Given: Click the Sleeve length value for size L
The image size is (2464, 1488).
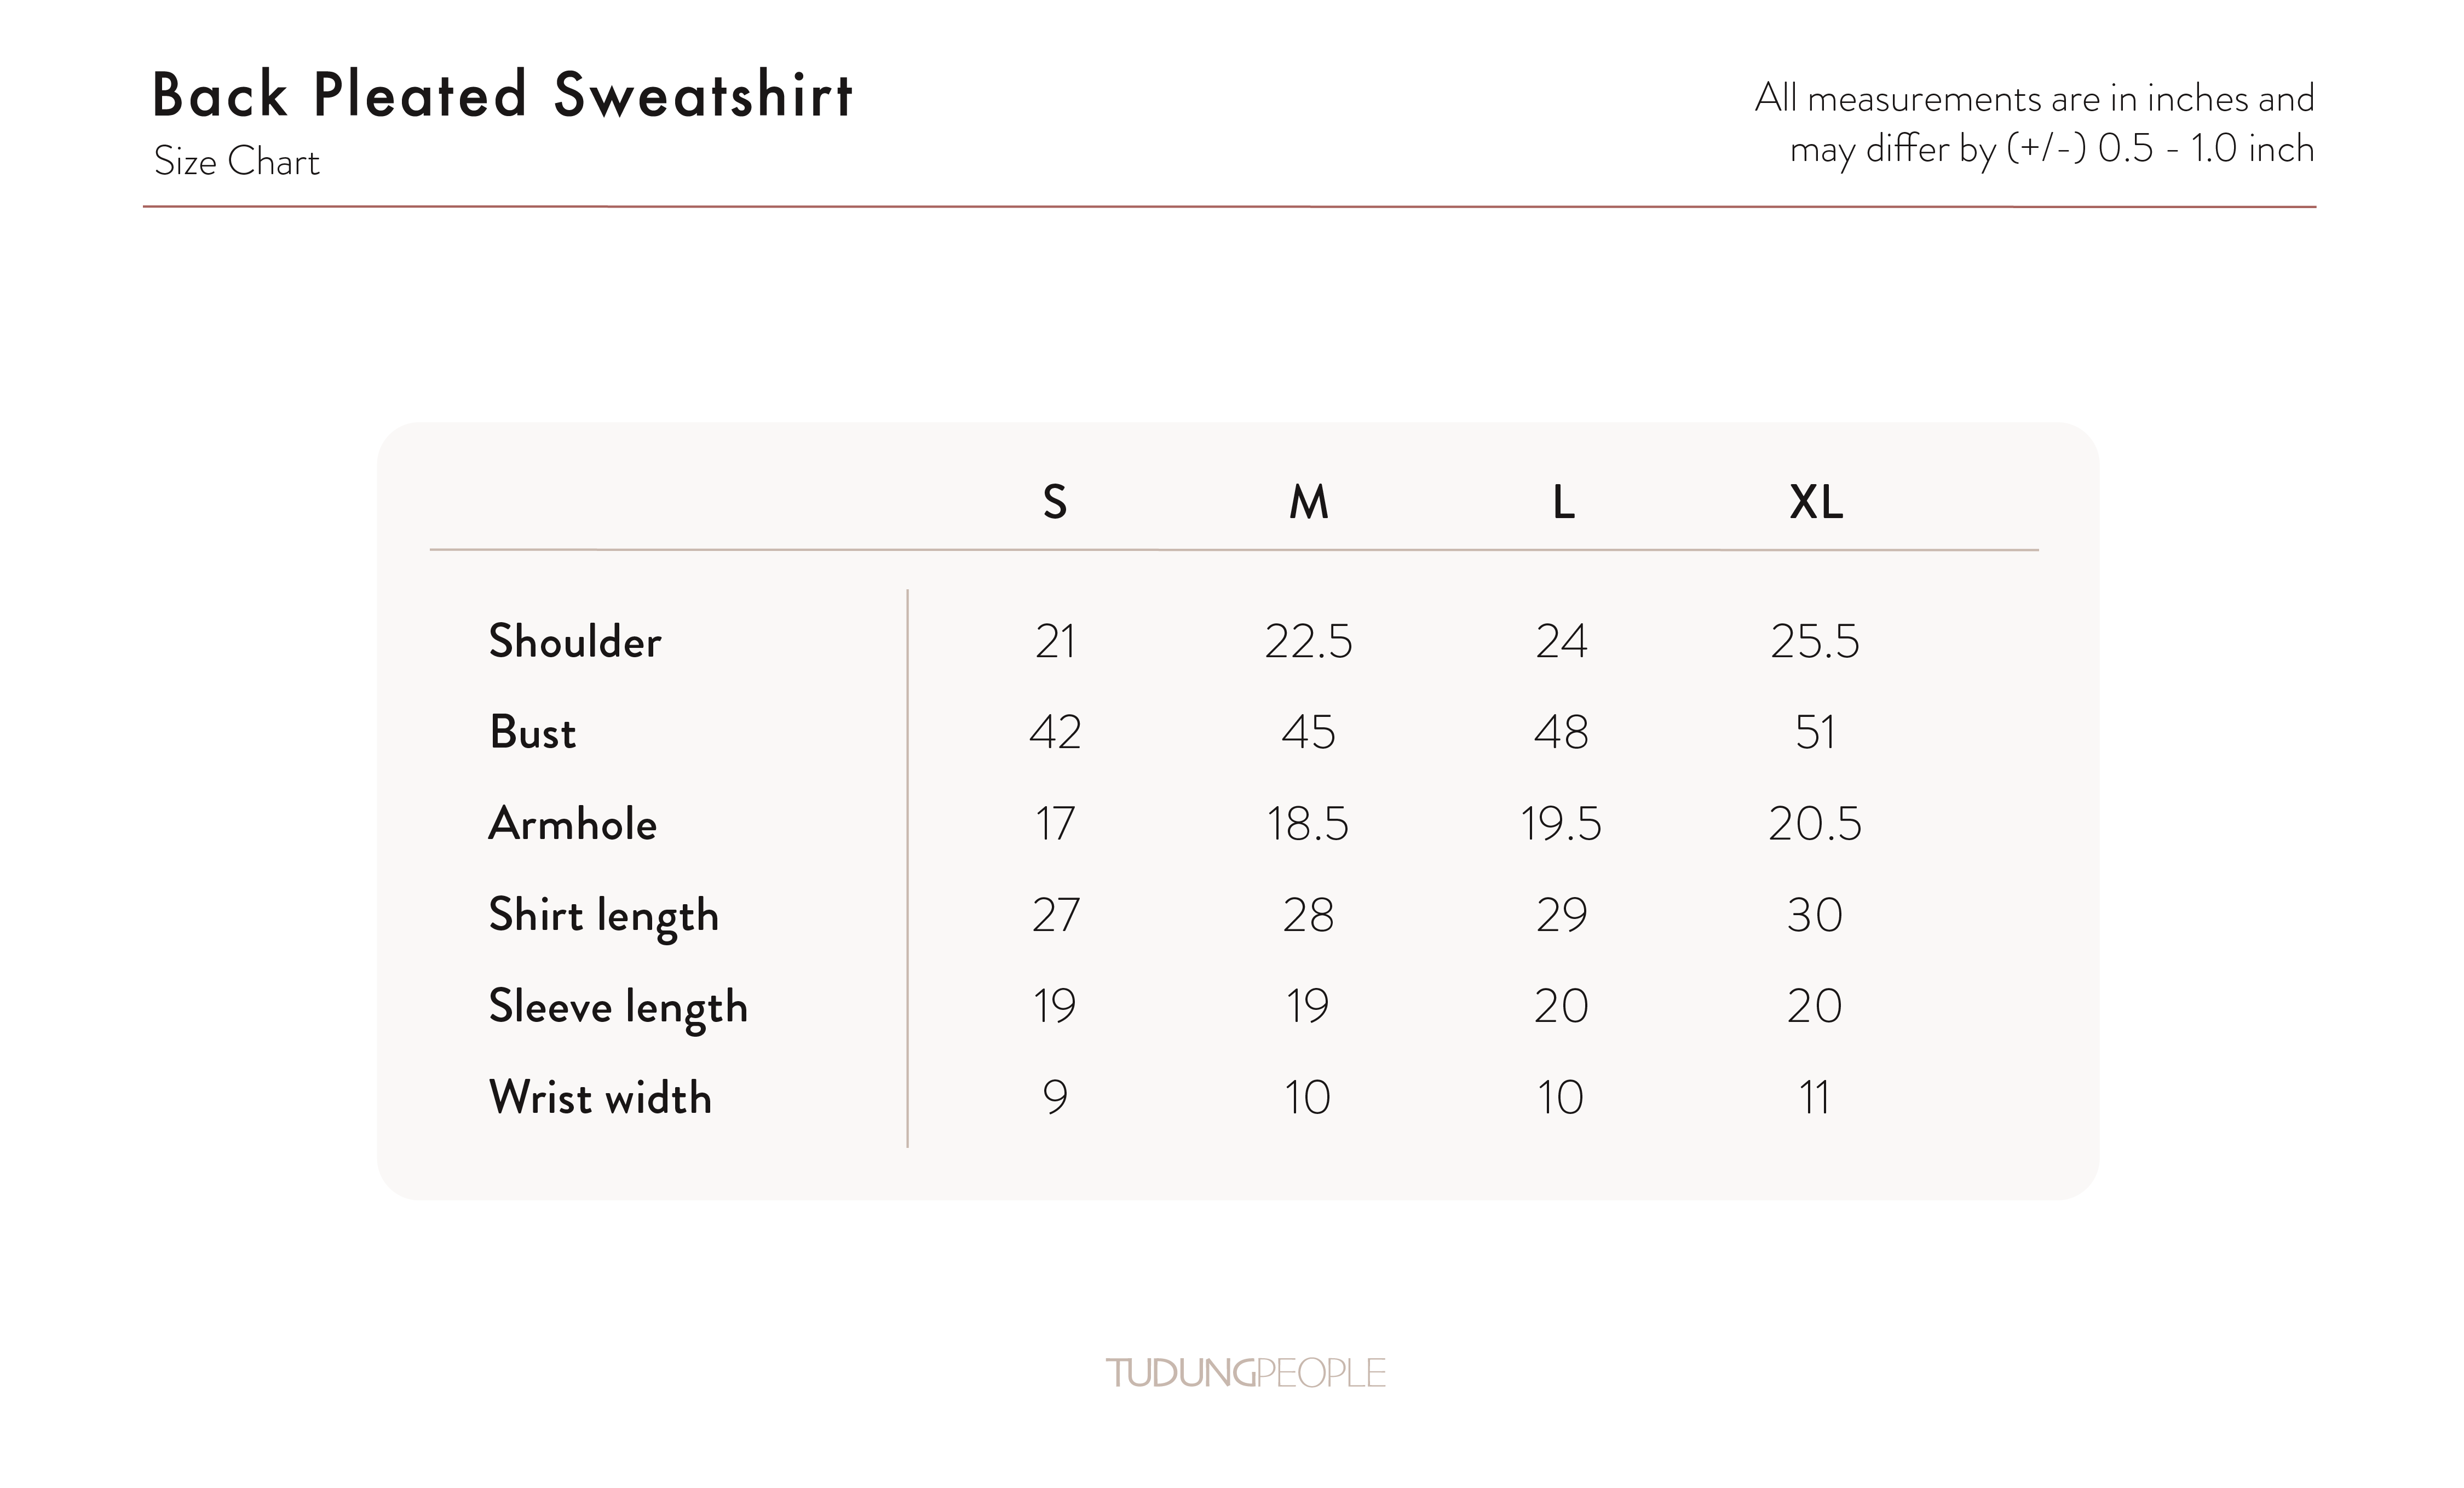Looking at the screenshot, I should pos(1561,1007).
